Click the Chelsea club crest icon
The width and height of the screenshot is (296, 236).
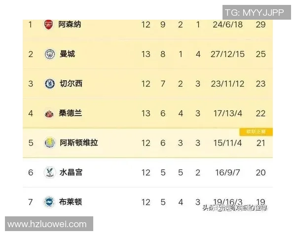pyautogui.click(x=49, y=84)
